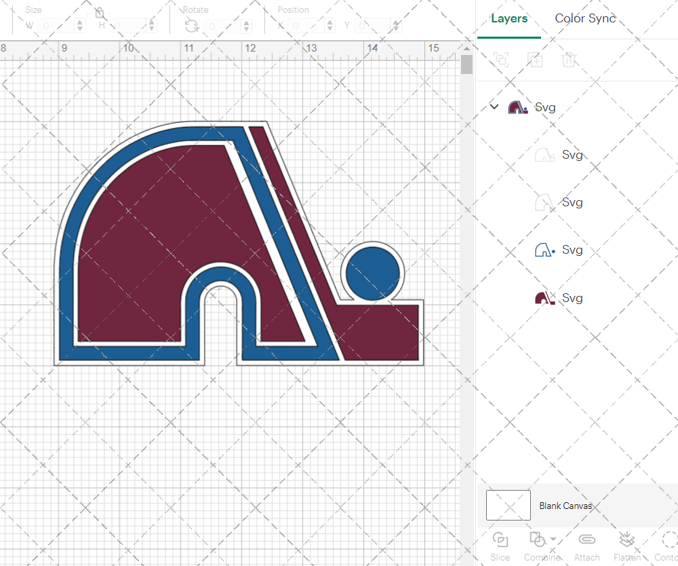Click the Group icon in the Layers panel
The height and width of the screenshot is (566, 678).
click(x=501, y=59)
